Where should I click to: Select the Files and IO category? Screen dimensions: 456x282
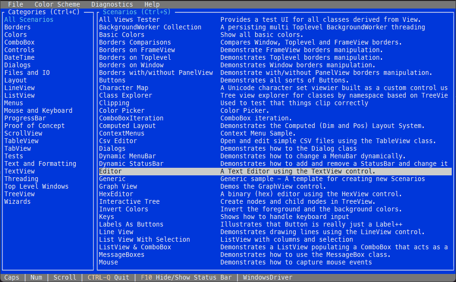point(27,73)
